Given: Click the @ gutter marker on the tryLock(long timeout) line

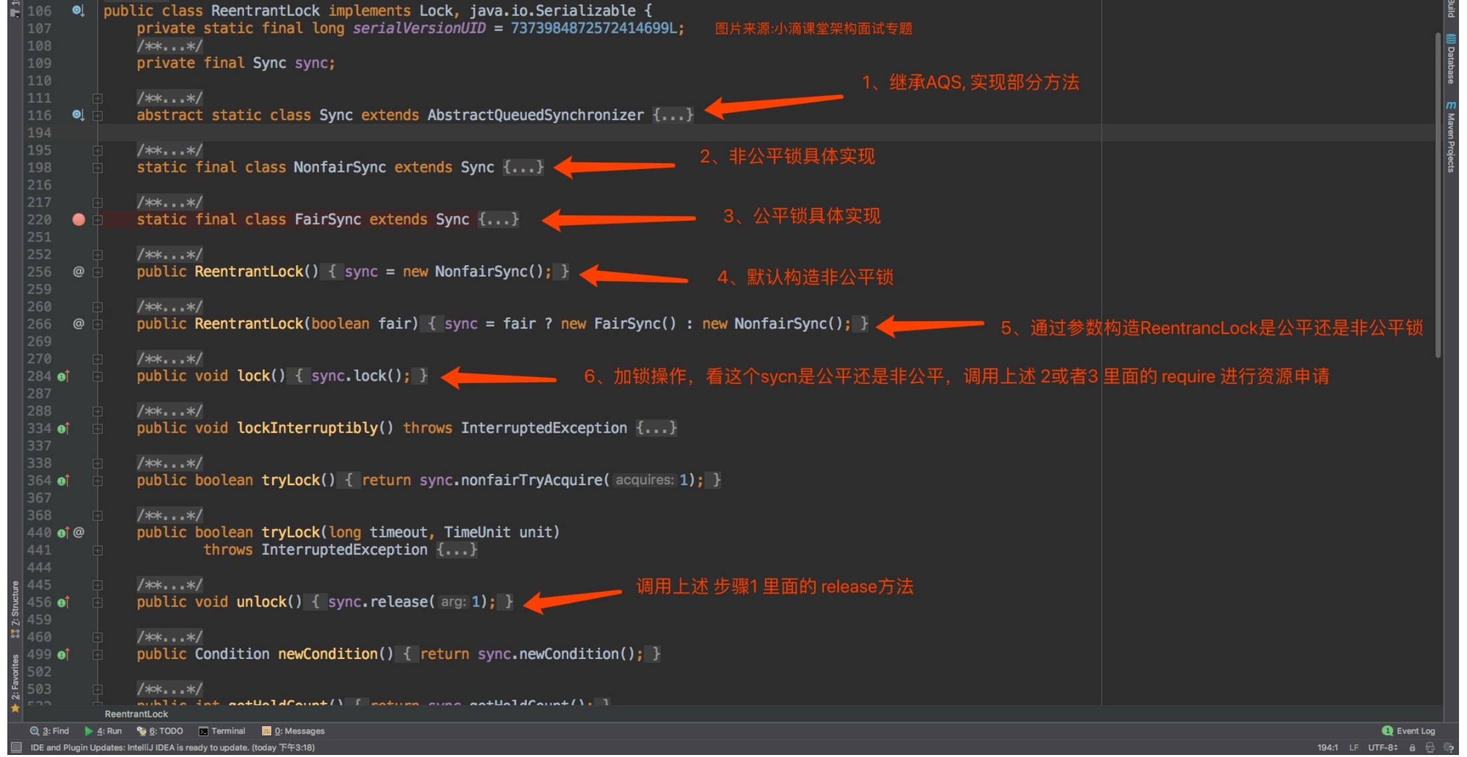Looking at the screenshot, I should [x=79, y=532].
